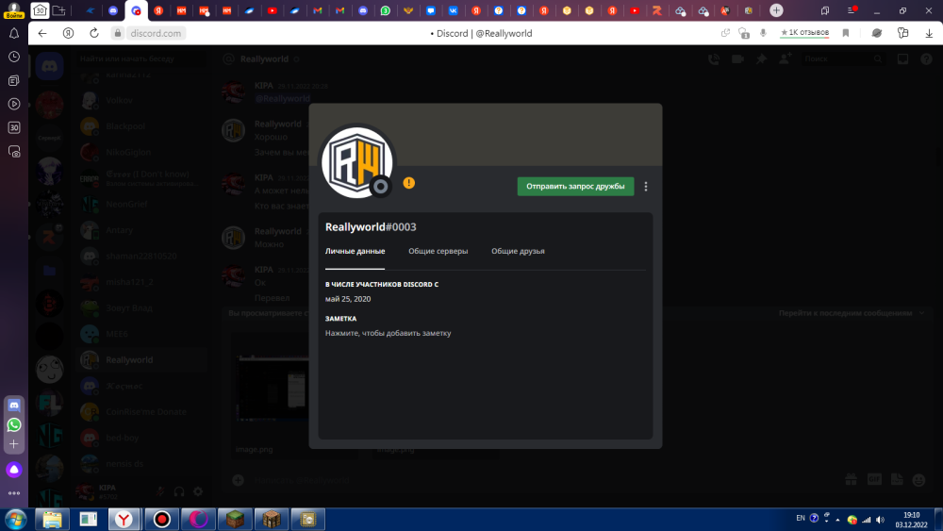The width and height of the screenshot is (943, 531).
Task: Start voice call in Discord header
Action: 714,58
